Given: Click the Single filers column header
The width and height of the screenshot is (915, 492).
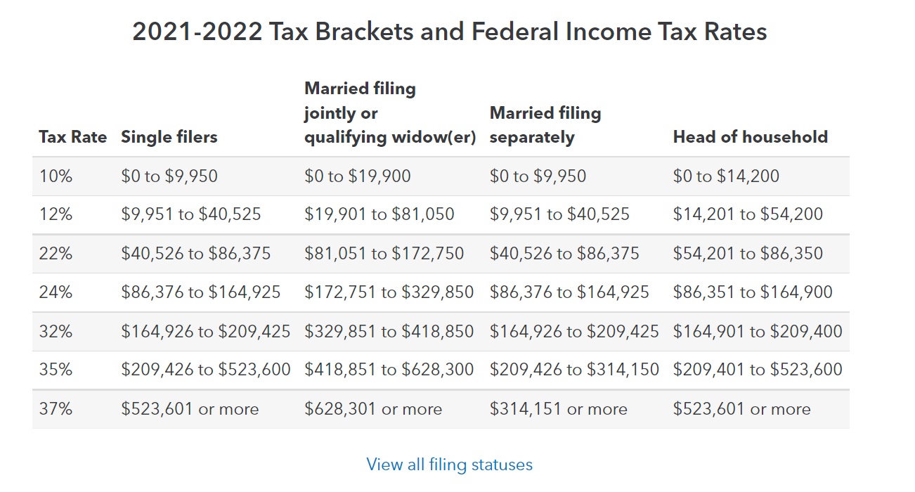Looking at the screenshot, I should coord(169,136).
